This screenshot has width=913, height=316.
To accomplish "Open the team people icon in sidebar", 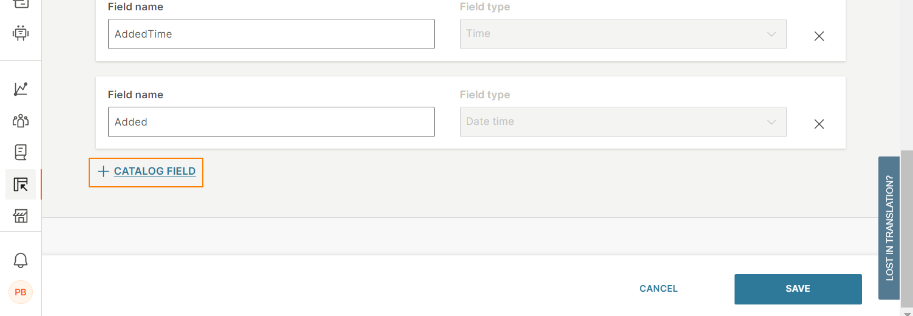I will coord(21,121).
